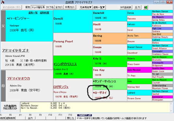This screenshot has height=121, width=174.
Task: Select the 全クロス toggle
Action: [x=59, y=7]
